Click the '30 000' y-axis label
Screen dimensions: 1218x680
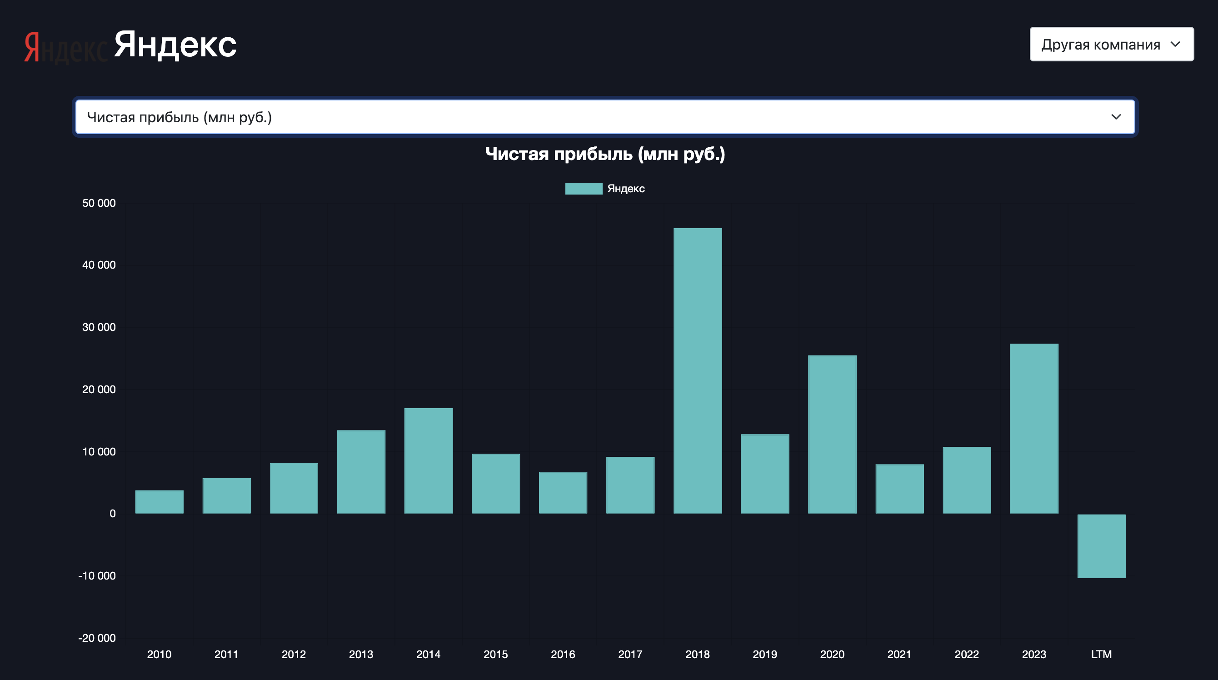99,327
